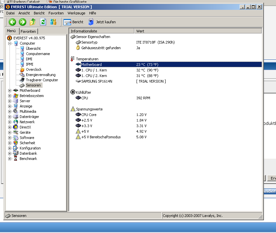
Task: Expand the Server tree node
Action: click(10, 101)
